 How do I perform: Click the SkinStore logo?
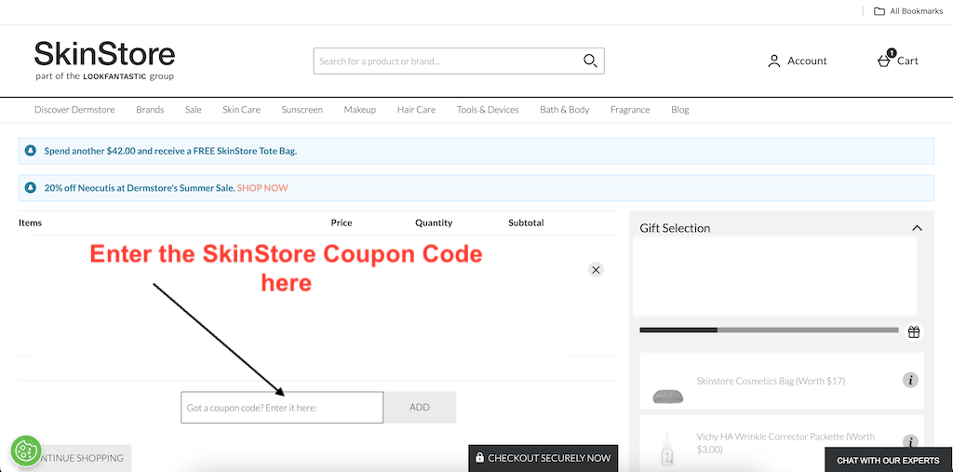104,61
